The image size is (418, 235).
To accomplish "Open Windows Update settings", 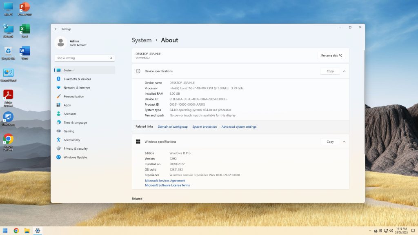I will click(x=84, y=157).
